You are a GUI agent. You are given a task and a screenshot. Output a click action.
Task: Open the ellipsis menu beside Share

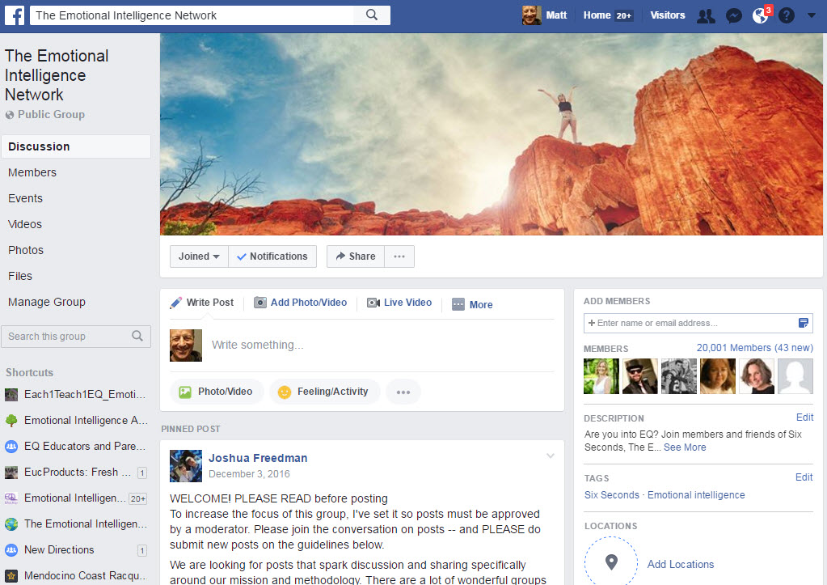click(x=399, y=256)
